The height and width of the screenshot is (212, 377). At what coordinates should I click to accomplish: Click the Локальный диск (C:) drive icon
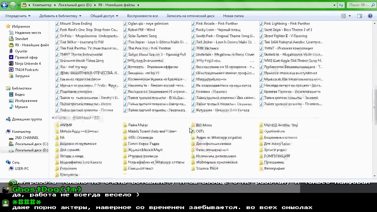point(11,144)
